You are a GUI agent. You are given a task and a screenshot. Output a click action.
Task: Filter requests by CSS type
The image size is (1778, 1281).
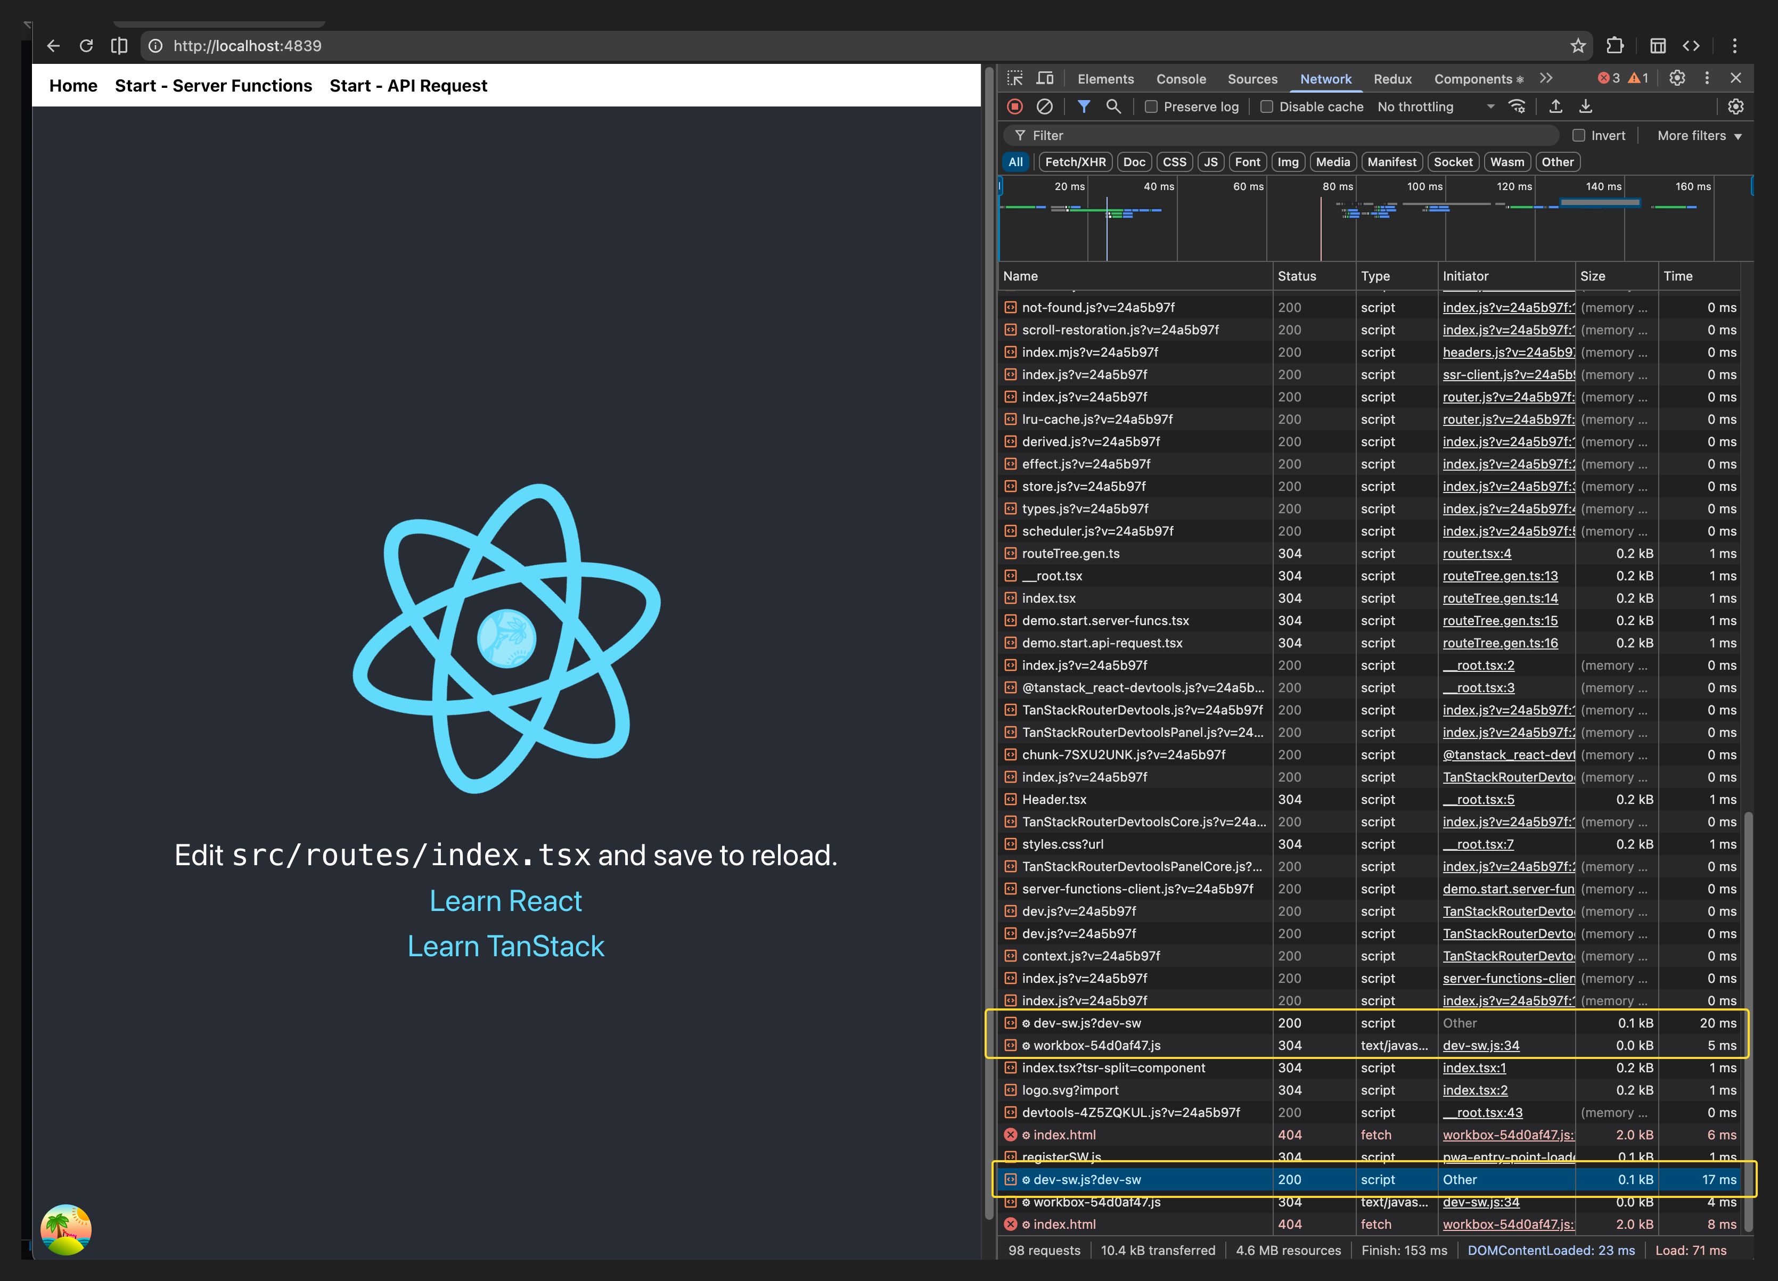[1174, 162]
